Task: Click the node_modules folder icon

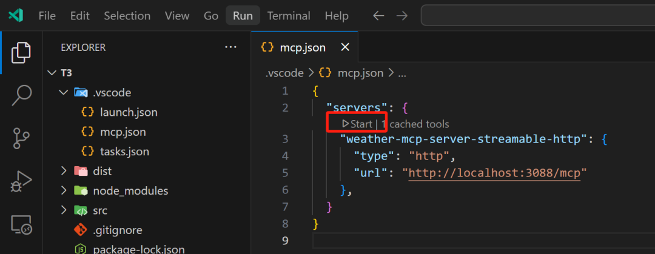Action: [x=81, y=191]
